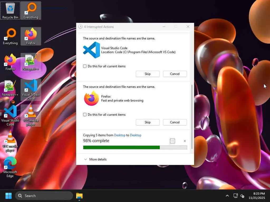Click the muted volume tray icon
This screenshot has width=270, height=202.
pyautogui.click(x=242, y=196)
